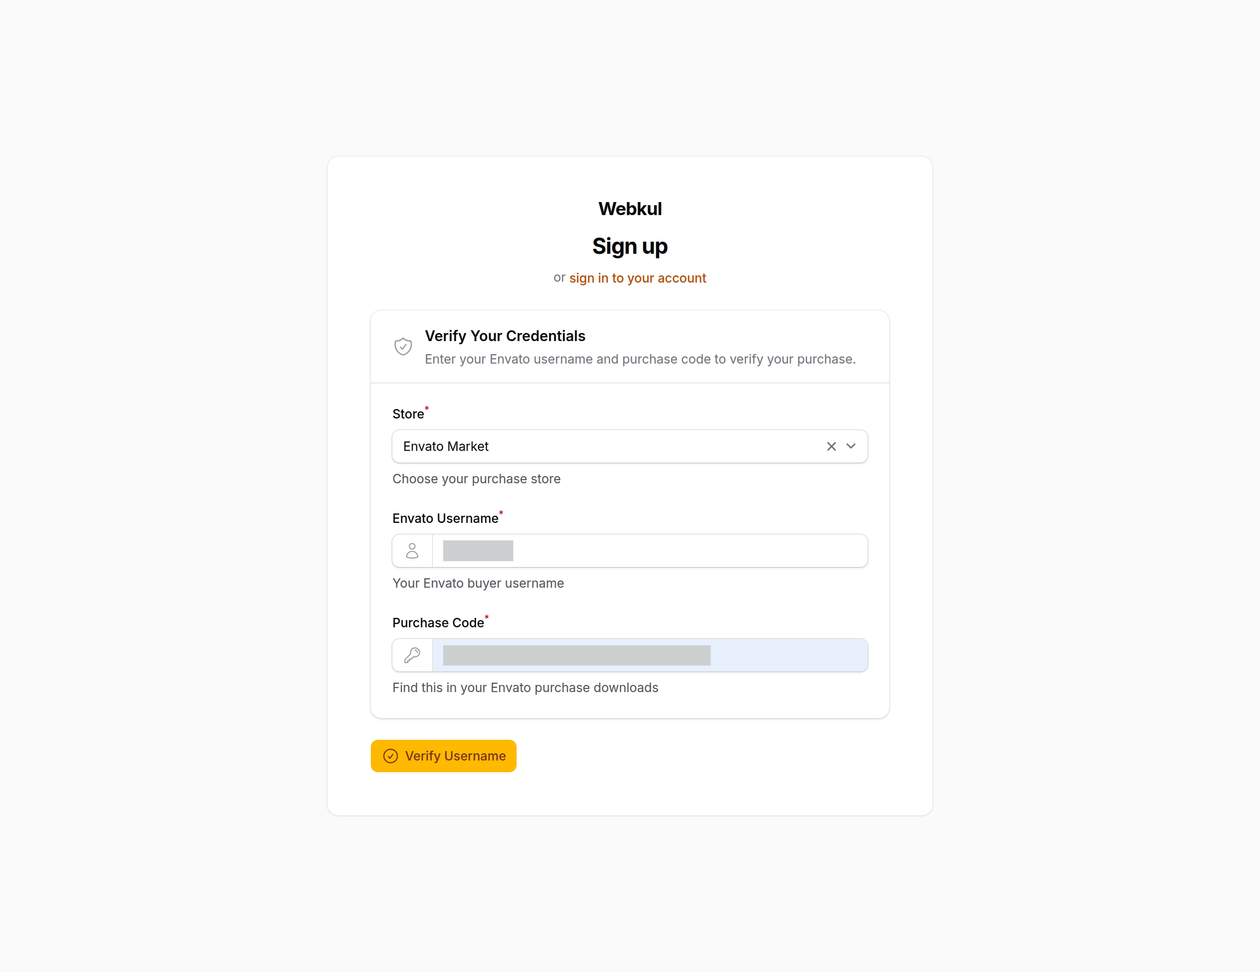This screenshot has width=1260, height=972.
Task: Select the Verify Your Credentials section header
Action: coord(505,335)
